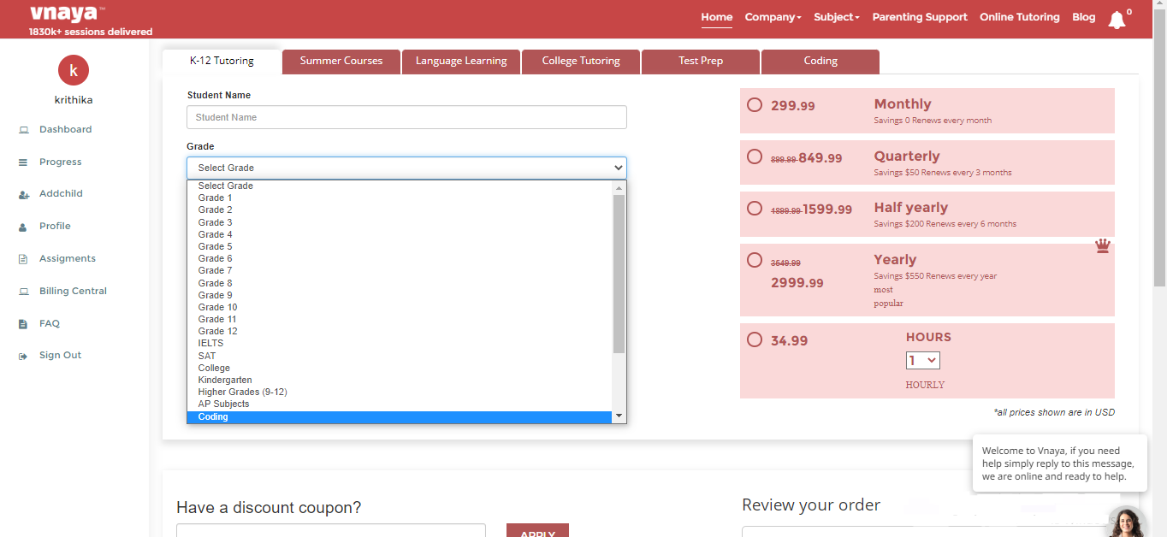
Task: Click the Addchild user-plus icon
Action: [x=23, y=195]
